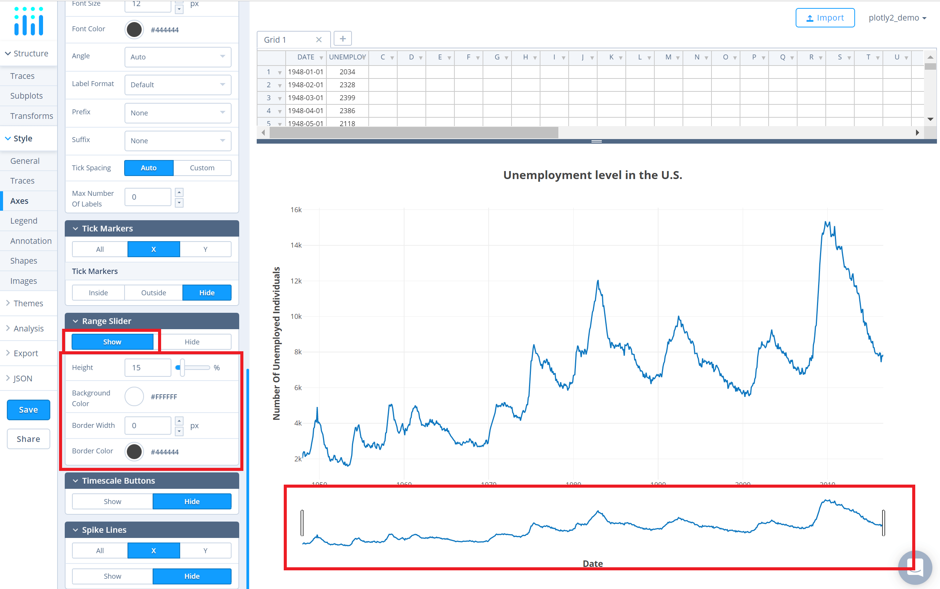940x589 pixels.
Task: Open the Annotation panel in sidebar
Action: point(31,241)
